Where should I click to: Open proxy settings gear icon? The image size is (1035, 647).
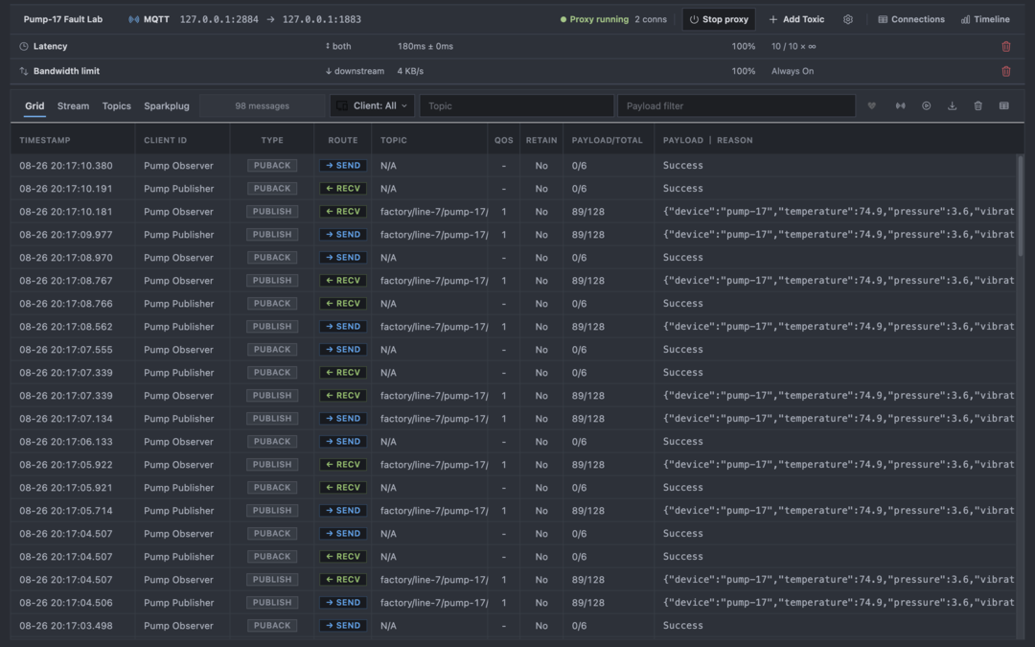847,20
